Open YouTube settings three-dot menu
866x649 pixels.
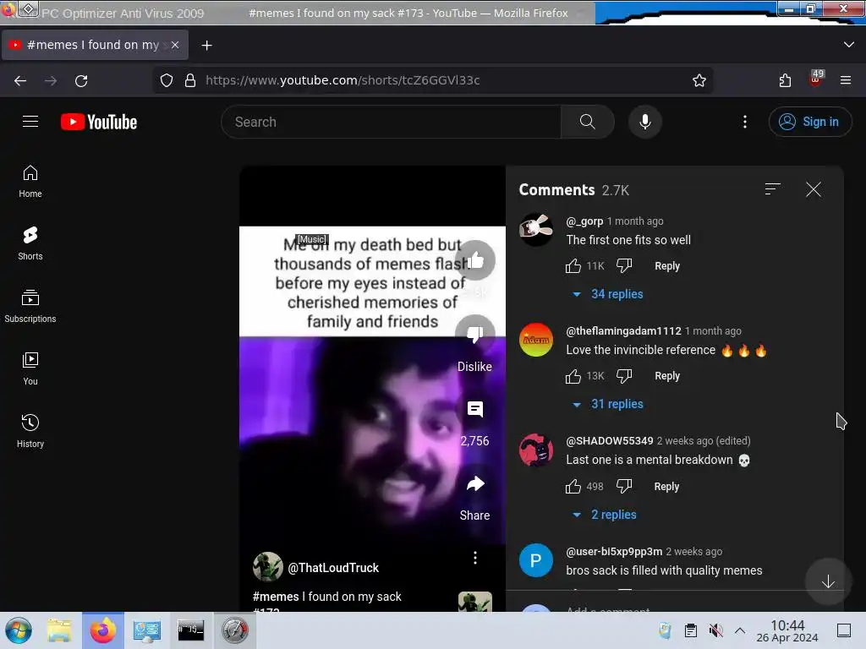(x=744, y=122)
